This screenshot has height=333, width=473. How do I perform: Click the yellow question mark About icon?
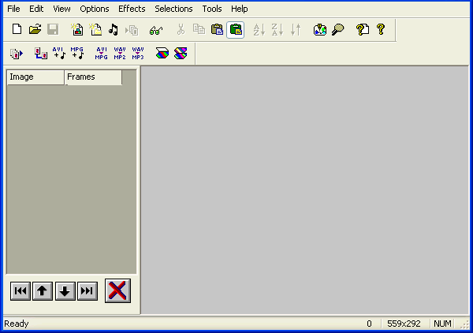(381, 29)
